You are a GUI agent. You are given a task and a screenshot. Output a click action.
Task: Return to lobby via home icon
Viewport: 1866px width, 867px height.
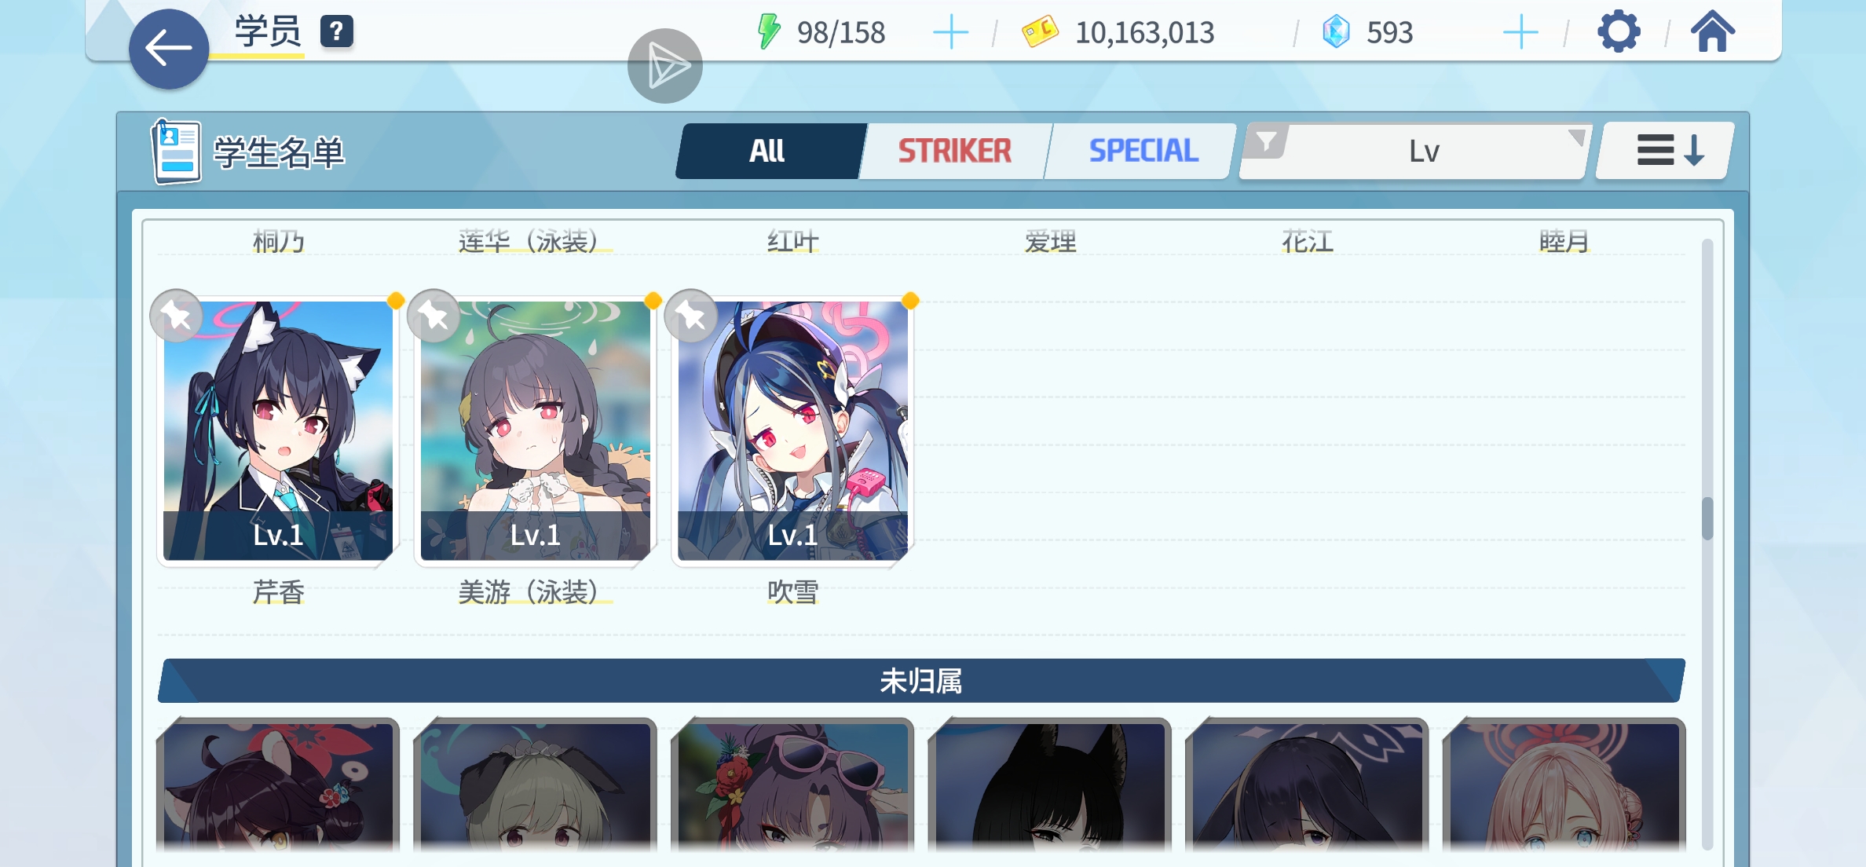(1713, 32)
